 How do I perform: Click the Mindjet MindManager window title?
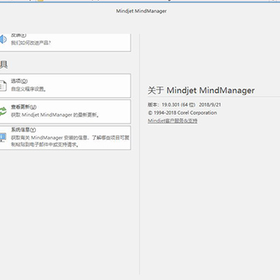pyautogui.click(x=142, y=11)
